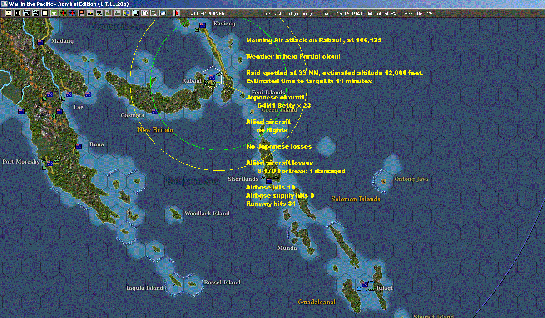This screenshot has height=318, width=545.
Task: Open the cloud weather toolbar icon
Action: click(163, 13)
